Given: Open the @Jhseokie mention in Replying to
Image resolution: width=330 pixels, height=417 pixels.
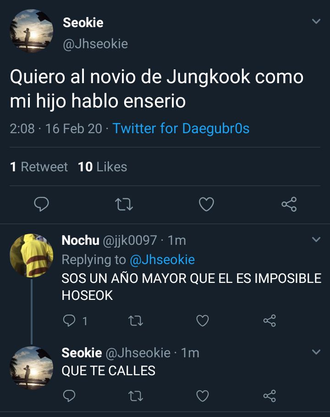Looking at the screenshot, I should tap(162, 259).
